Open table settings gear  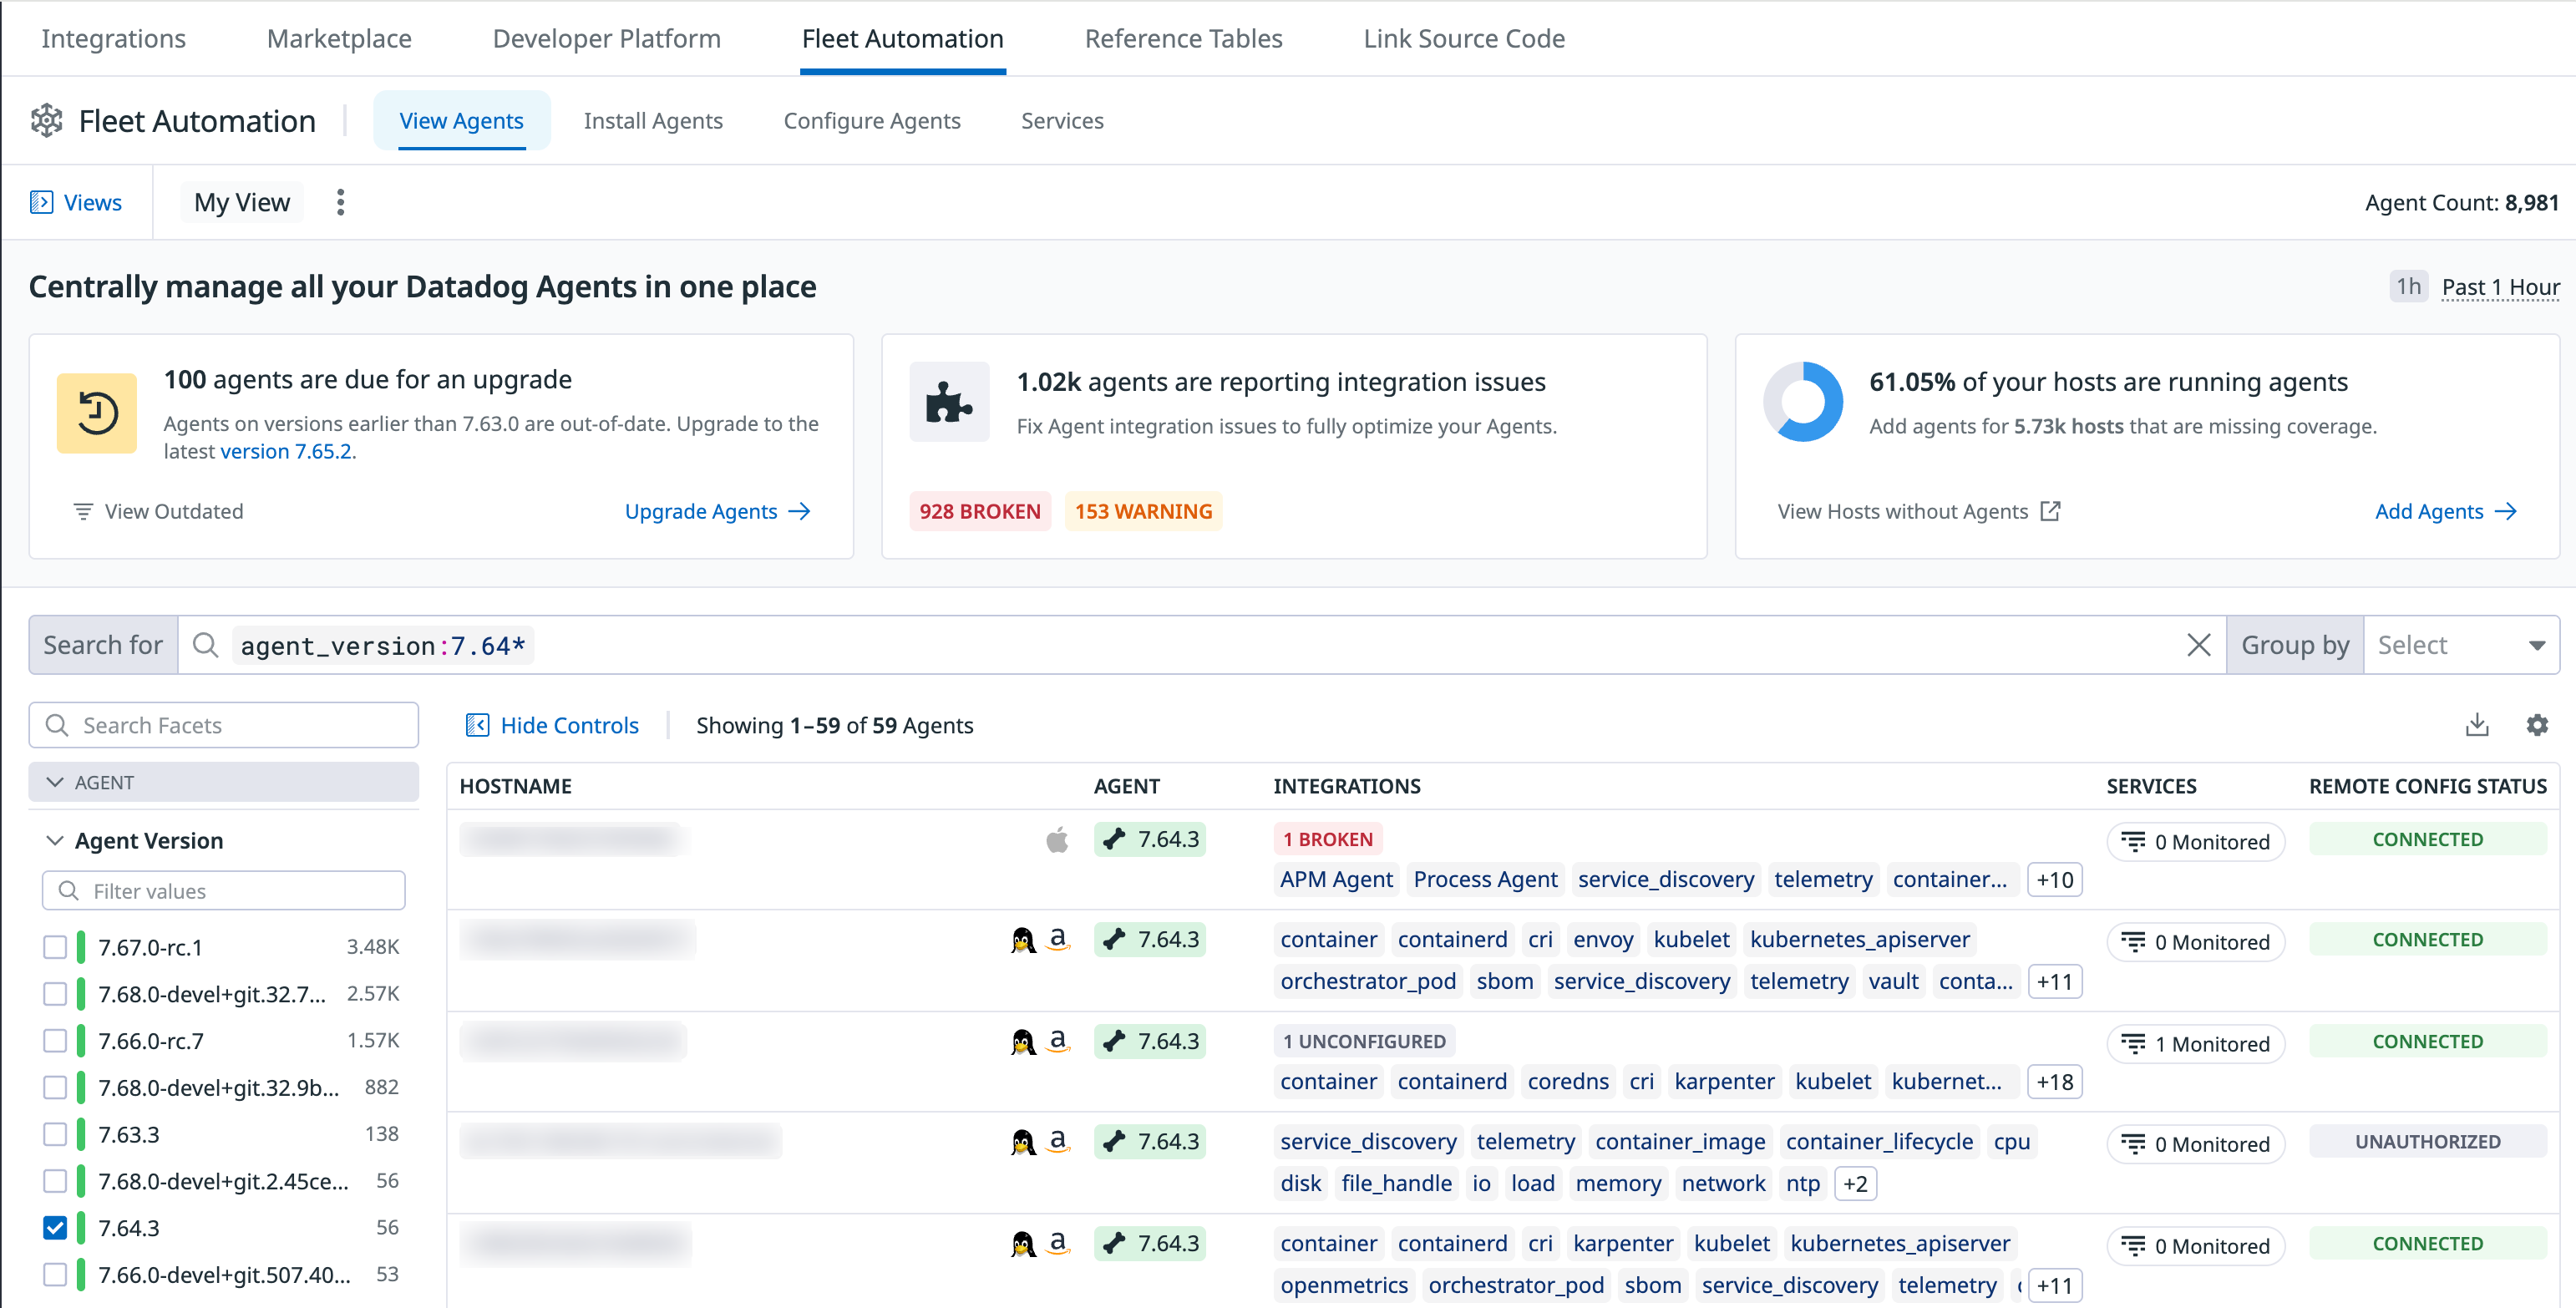[2537, 725]
